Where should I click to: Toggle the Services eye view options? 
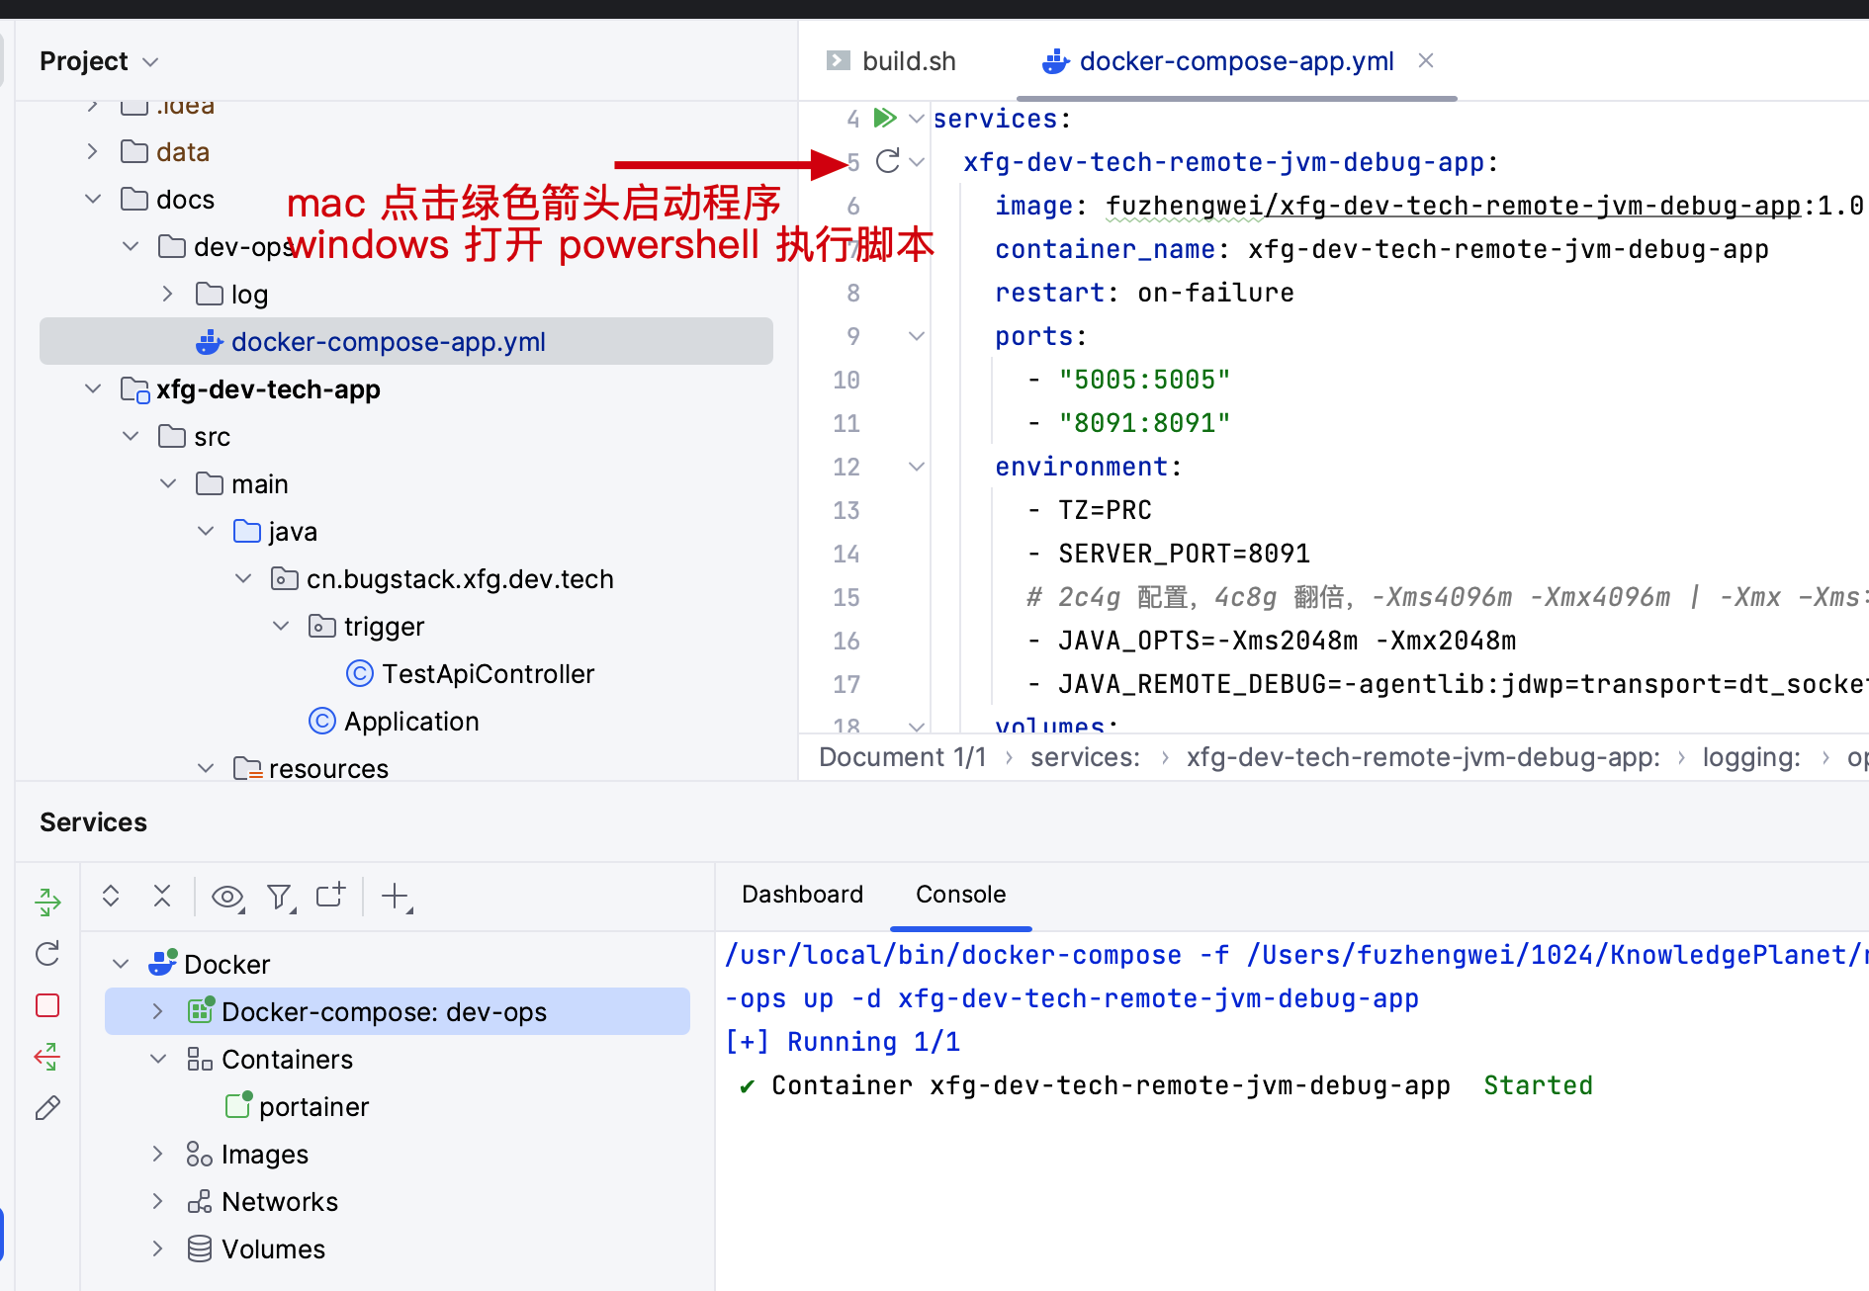click(x=228, y=897)
